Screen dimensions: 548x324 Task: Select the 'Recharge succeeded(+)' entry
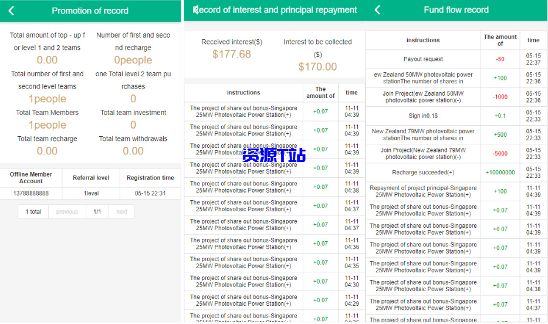[423, 173]
